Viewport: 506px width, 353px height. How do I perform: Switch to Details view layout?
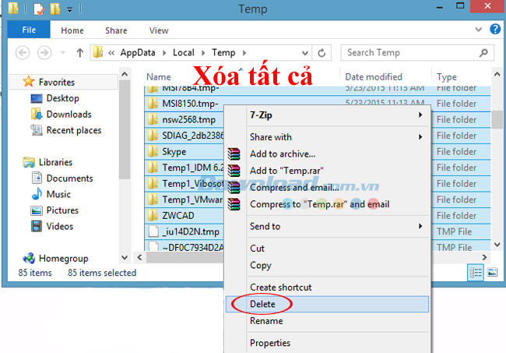[x=476, y=272]
